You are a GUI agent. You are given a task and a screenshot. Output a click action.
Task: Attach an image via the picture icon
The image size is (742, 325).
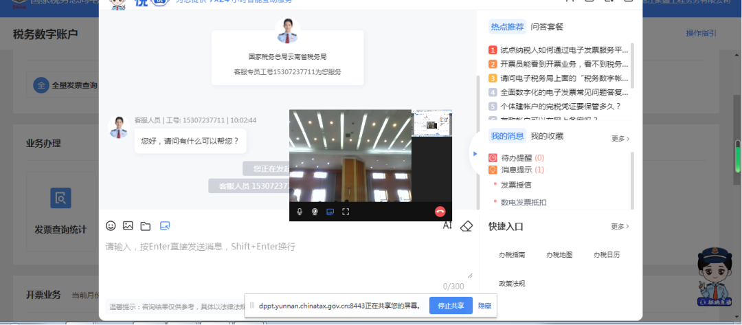click(128, 225)
